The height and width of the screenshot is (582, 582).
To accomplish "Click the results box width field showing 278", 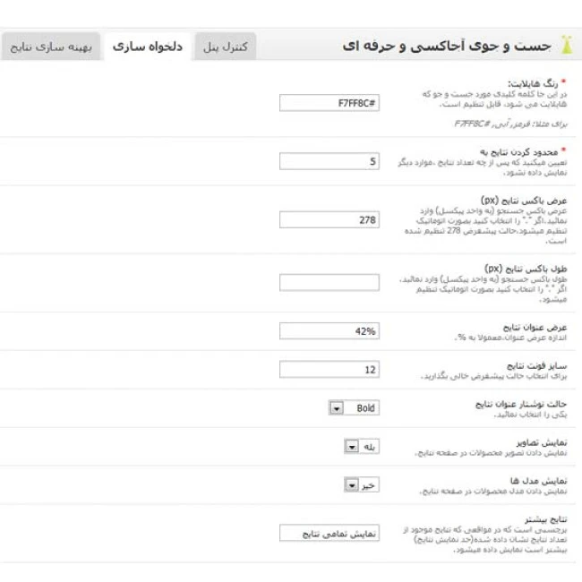I will pyautogui.click(x=330, y=219).
